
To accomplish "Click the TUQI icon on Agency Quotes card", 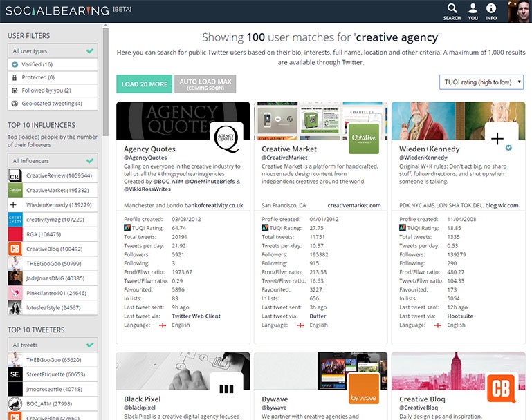I will pyautogui.click(x=127, y=227).
